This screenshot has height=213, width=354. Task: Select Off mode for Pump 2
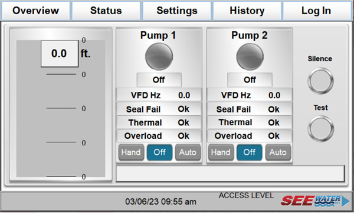coord(249,152)
